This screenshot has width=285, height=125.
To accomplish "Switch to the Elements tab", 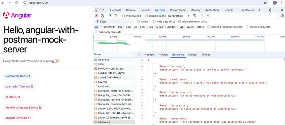I will [x=115, y=10].
